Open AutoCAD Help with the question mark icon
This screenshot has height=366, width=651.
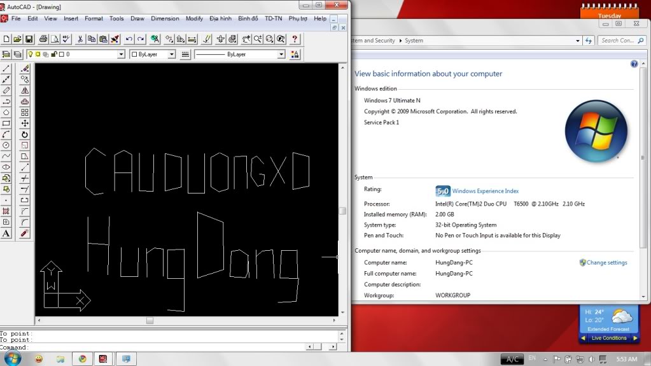[x=295, y=39]
